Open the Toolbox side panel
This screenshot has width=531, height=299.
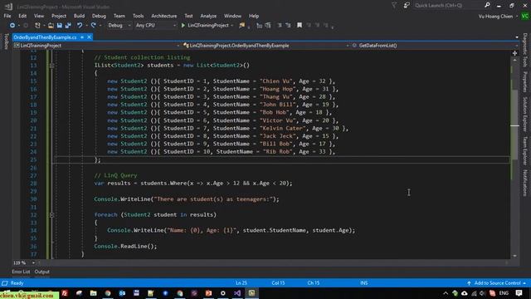[x=6, y=42]
